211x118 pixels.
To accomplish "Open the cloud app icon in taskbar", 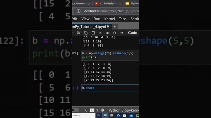I will point(118,115).
